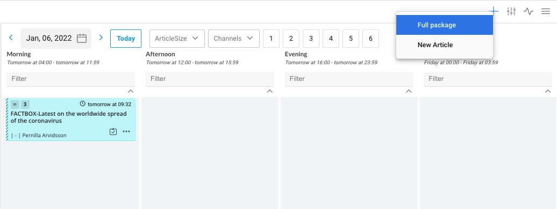Go to previous day arrow
Screen dimensions: 557x209
(x=11, y=38)
